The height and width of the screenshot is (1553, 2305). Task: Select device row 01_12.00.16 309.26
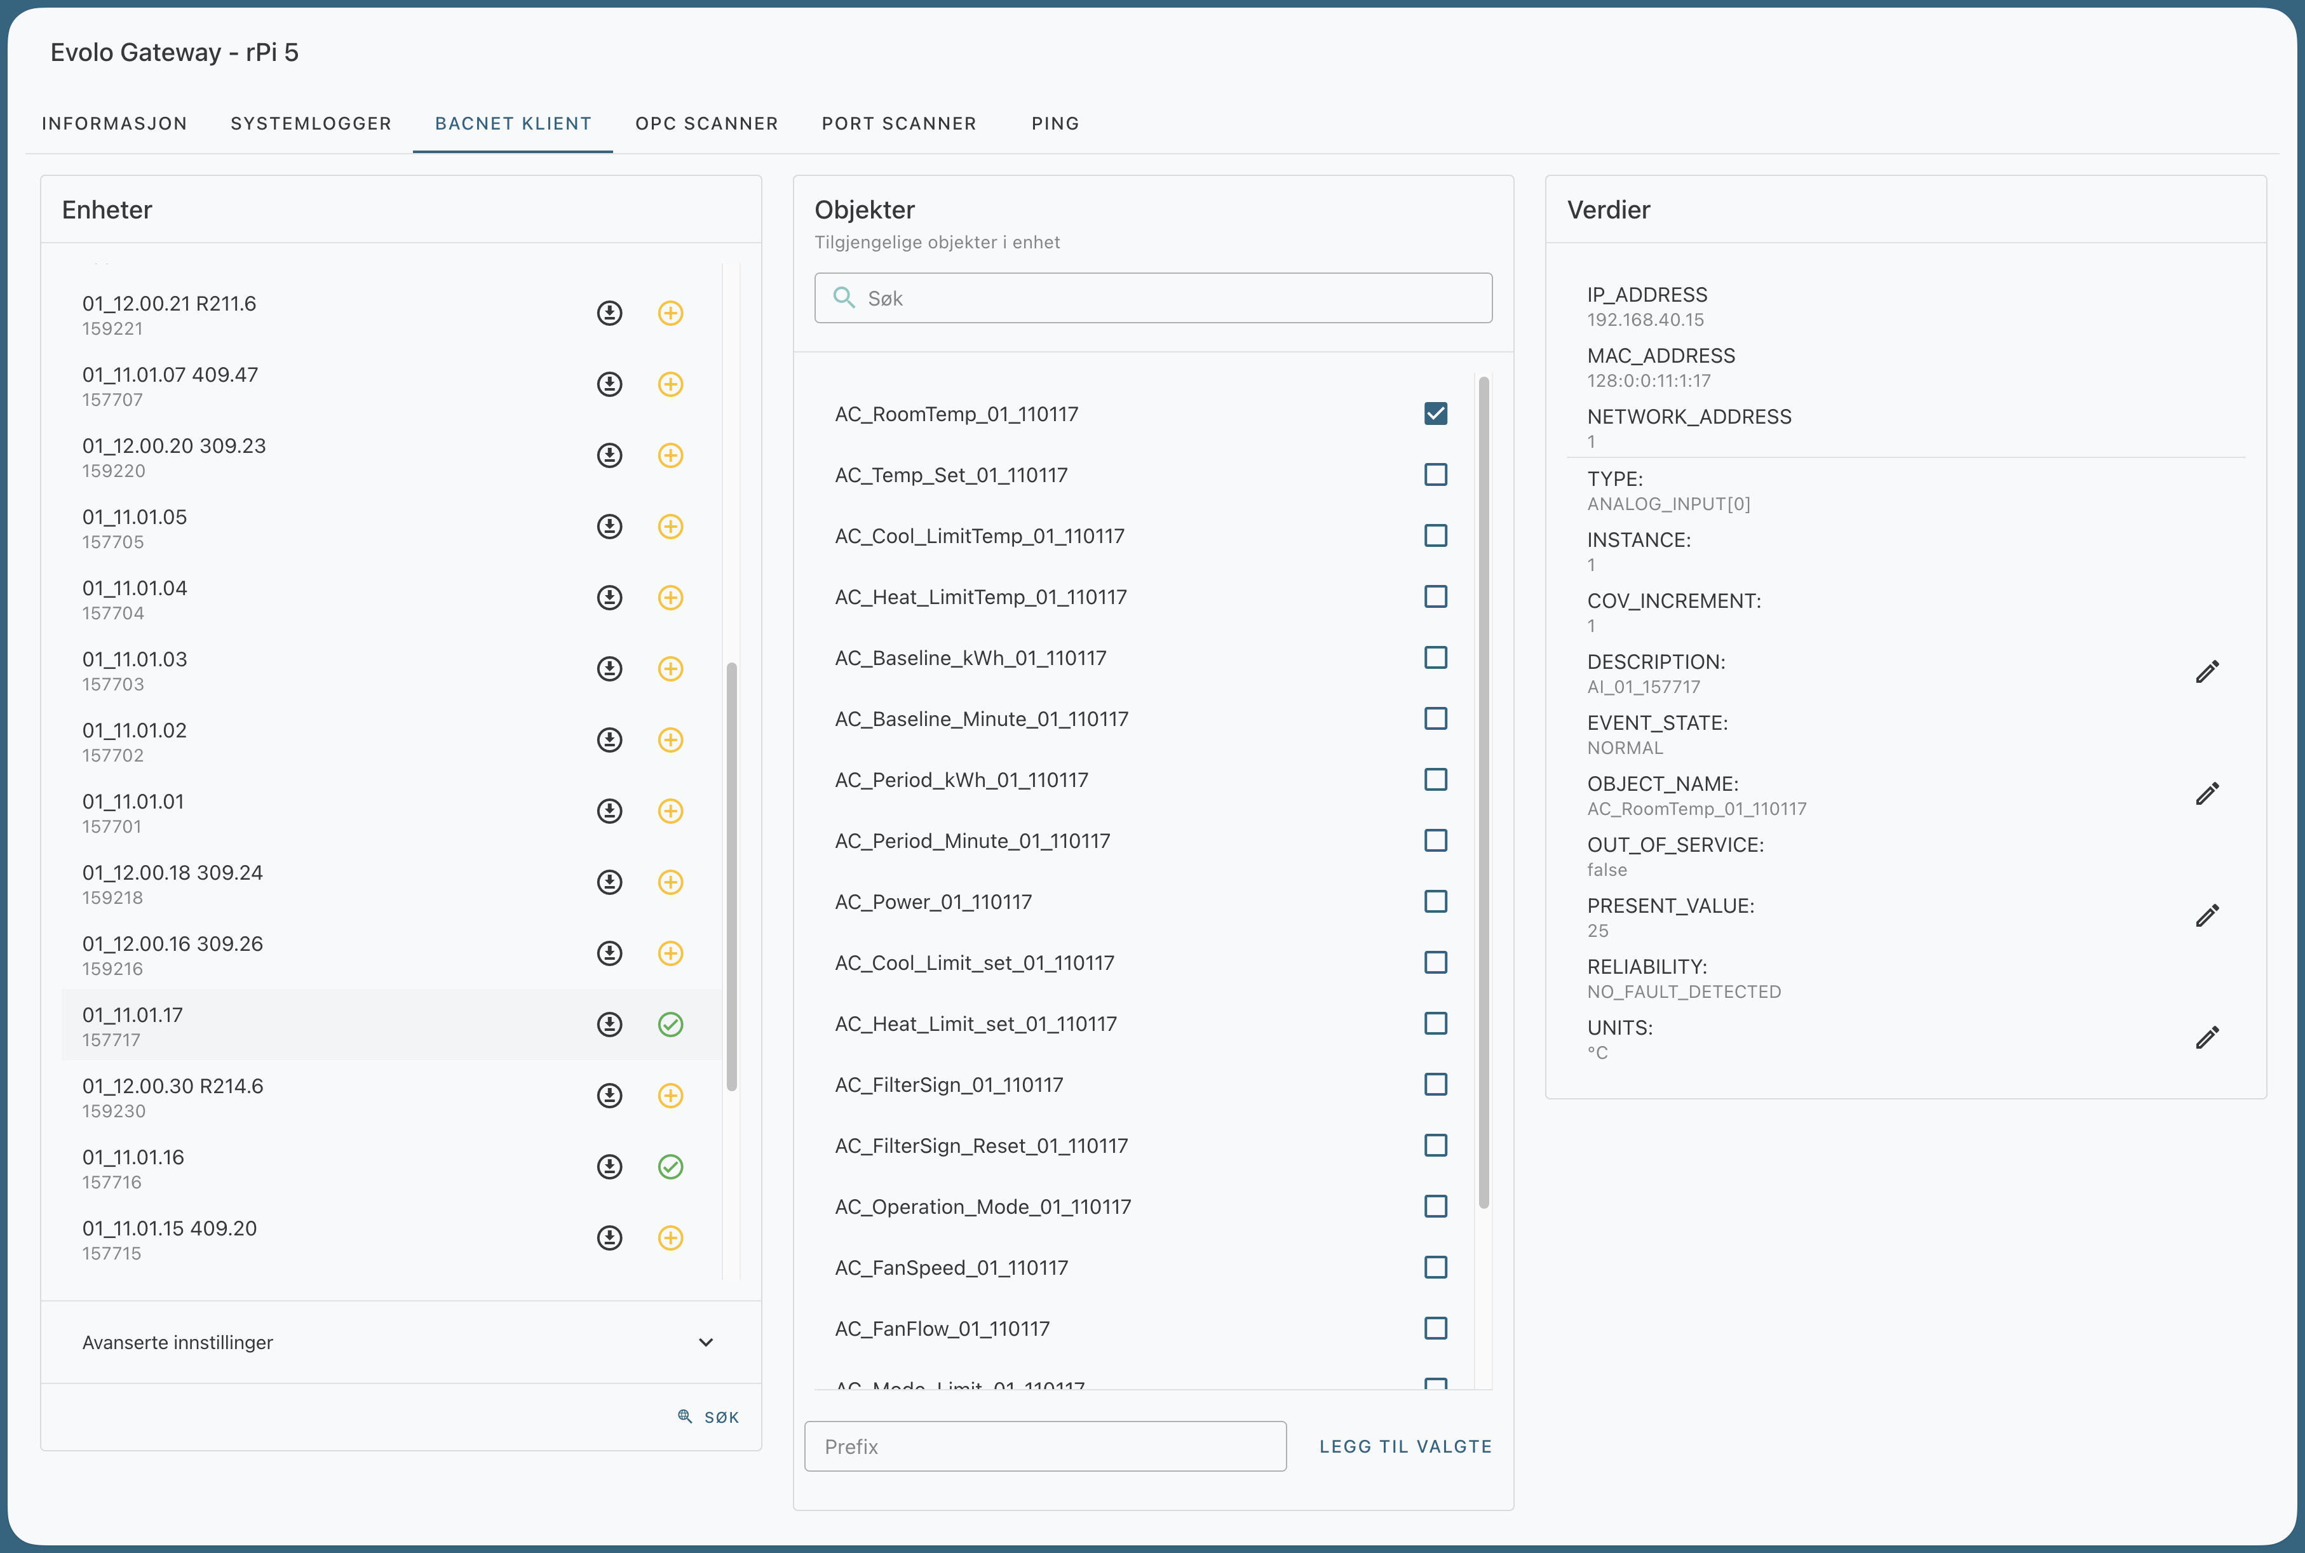point(391,954)
